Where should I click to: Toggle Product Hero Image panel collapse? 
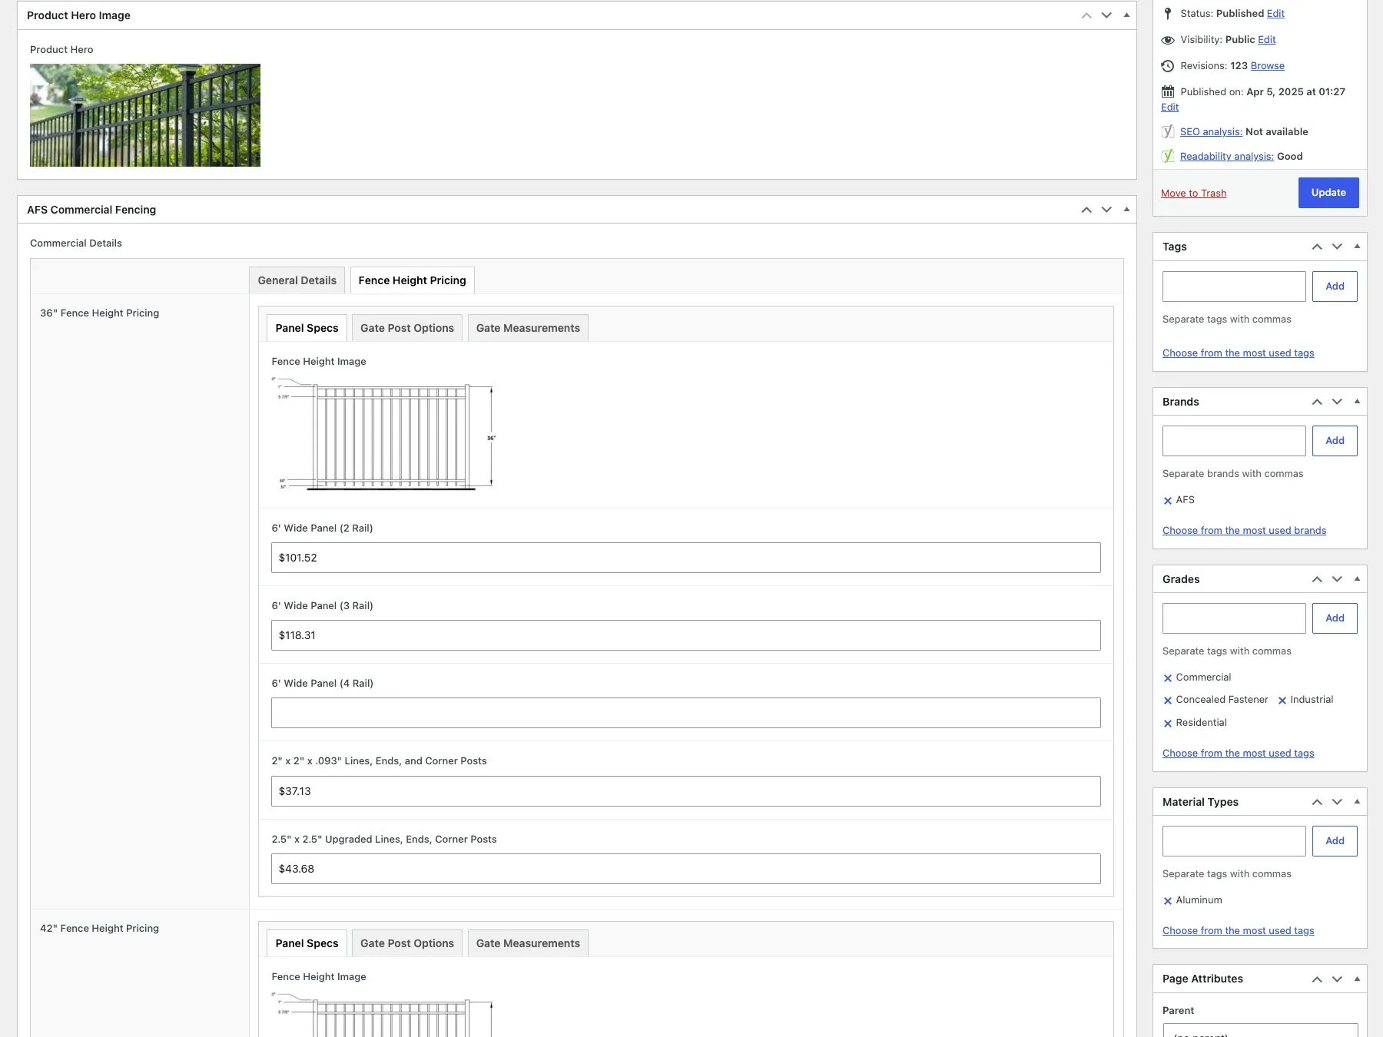pos(1126,15)
